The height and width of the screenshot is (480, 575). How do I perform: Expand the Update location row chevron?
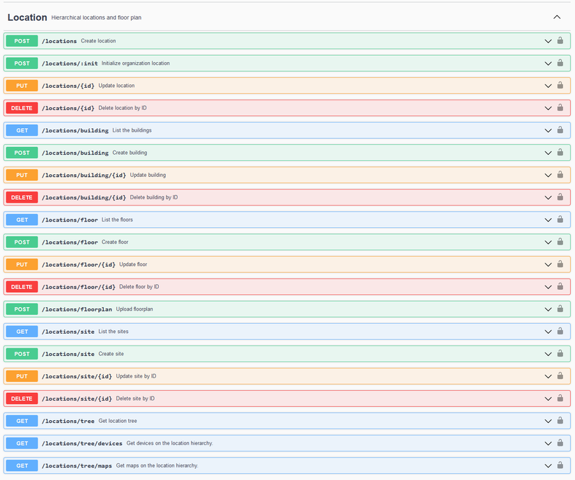548,86
